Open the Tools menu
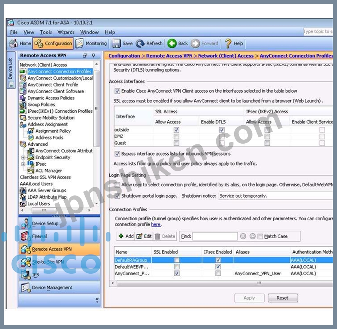Screen dimensions: 337x329 coord(46,32)
